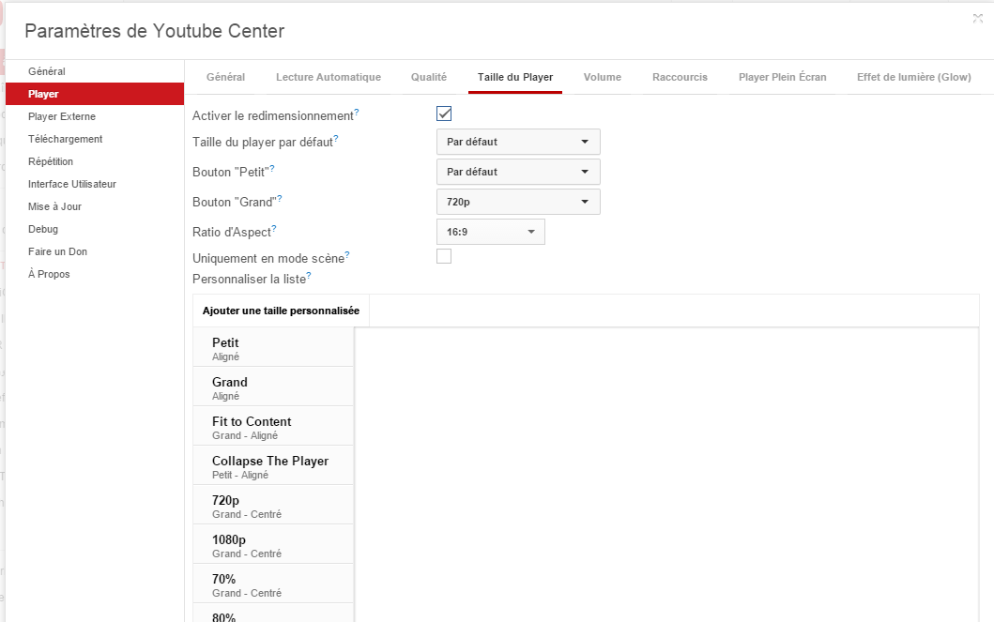Uncheck Activer le redimensionnement checkbox
This screenshot has height=622, width=994.
click(x=444, y=114)
